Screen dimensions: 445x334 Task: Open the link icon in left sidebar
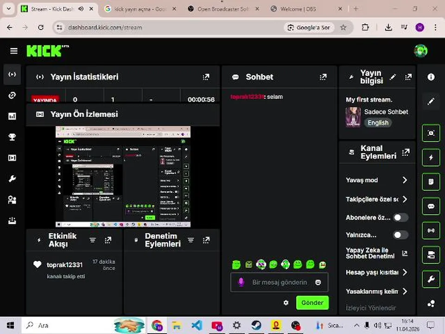pos(12,96)
